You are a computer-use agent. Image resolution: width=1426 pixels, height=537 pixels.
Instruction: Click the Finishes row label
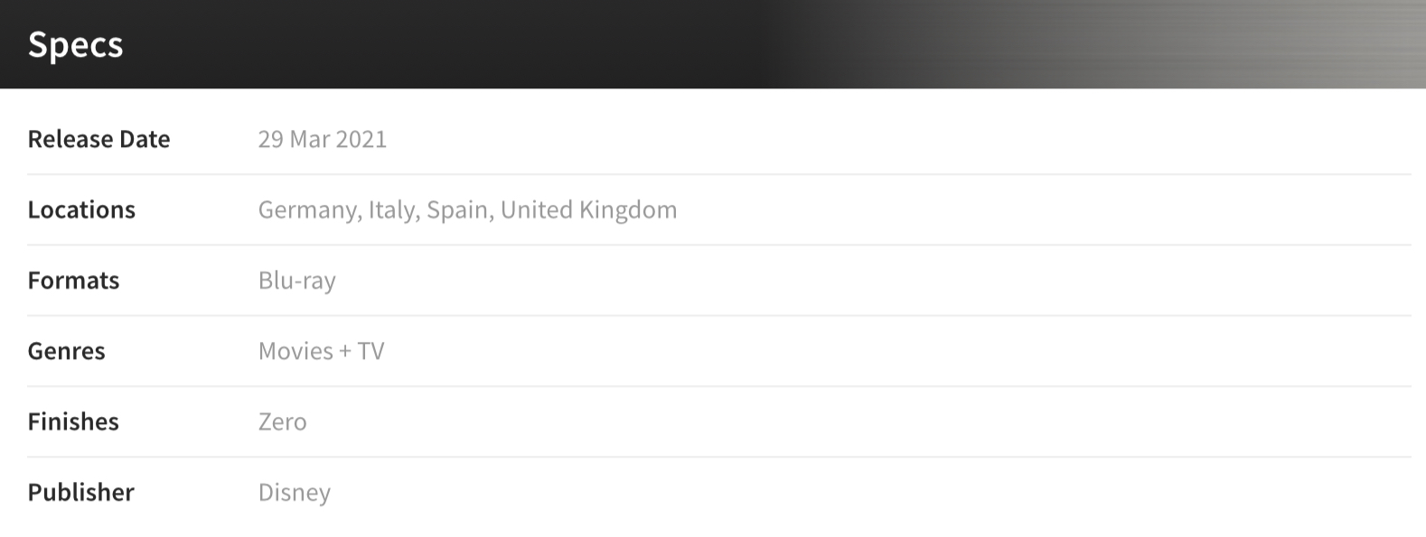pos(73,421)
